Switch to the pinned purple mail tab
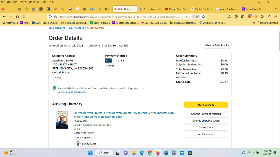The width and height of the screenshot is (280, 157). tap(70, 9)
